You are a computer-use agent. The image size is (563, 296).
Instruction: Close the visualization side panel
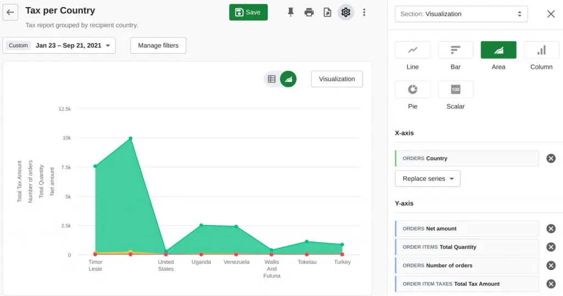551,14
